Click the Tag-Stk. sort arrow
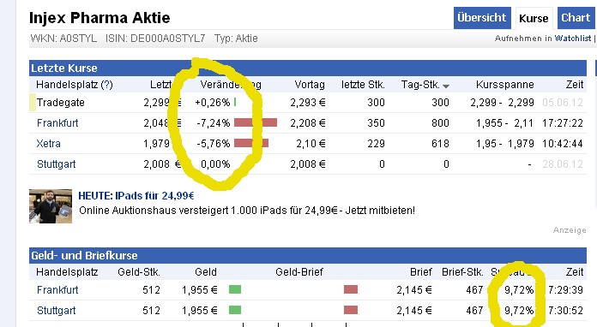The width and height of the screenshot is (597, 327). (446, 86)
